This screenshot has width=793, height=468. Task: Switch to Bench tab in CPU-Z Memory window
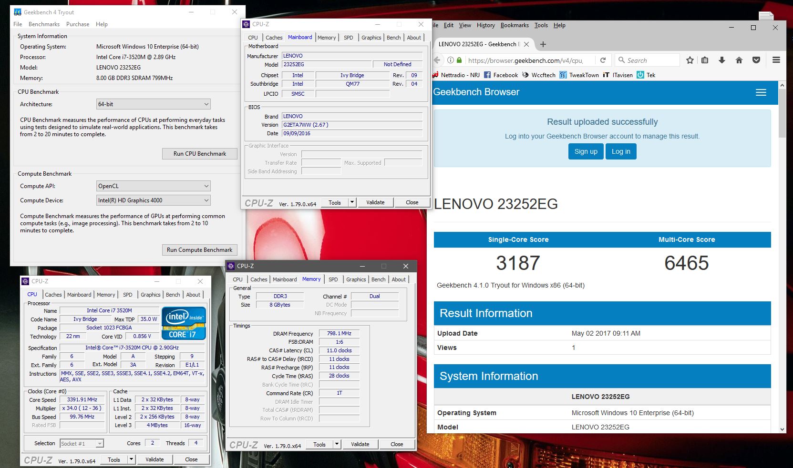[378, 279]
